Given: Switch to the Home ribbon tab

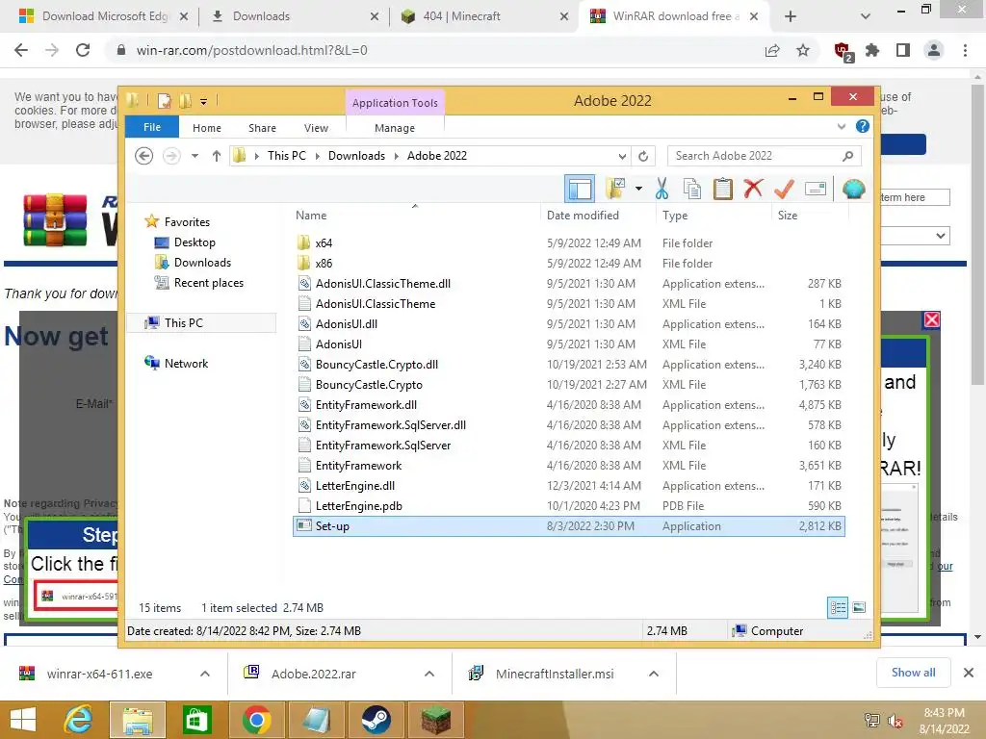Looking at the screenshot, I should click(x=207, y=128).
